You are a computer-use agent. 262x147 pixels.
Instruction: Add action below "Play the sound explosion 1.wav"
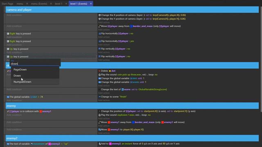[104, 118]
